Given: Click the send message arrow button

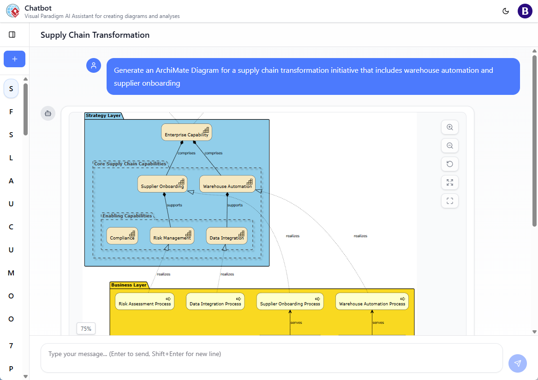Looking at the screenshot, I should coord(517,363).
